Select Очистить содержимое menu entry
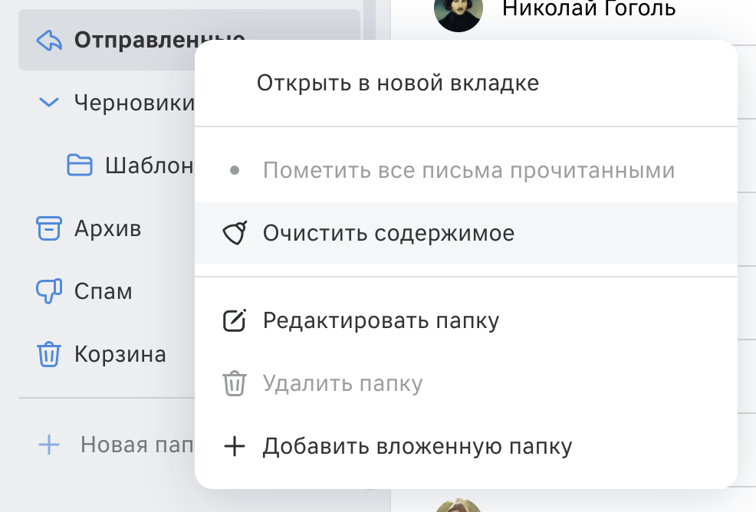 click(x=465, y=233)
